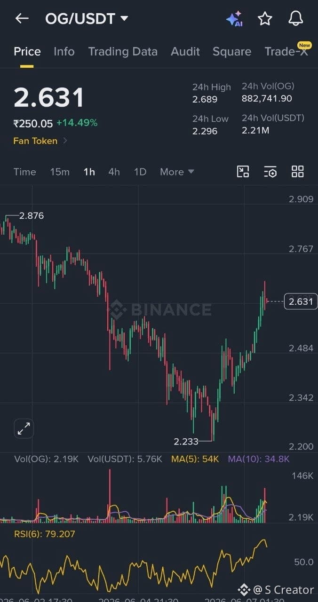Open the Audit tab
The height and width of the screenshot is (602, 318).
tap(185, 52)
